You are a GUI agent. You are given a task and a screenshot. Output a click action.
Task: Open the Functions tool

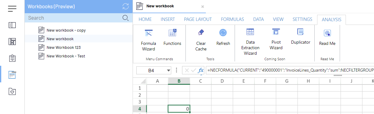coord(172,37)
